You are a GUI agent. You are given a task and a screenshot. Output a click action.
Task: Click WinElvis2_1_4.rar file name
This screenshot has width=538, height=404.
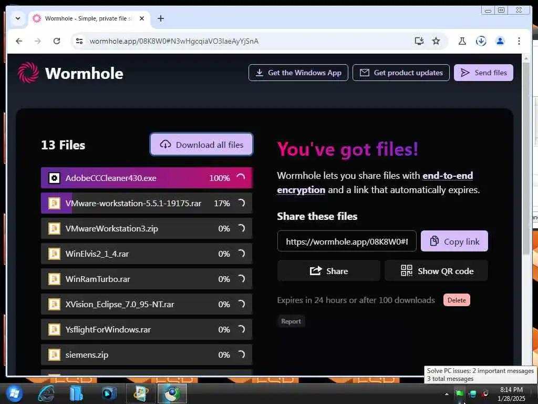[97, 254]
